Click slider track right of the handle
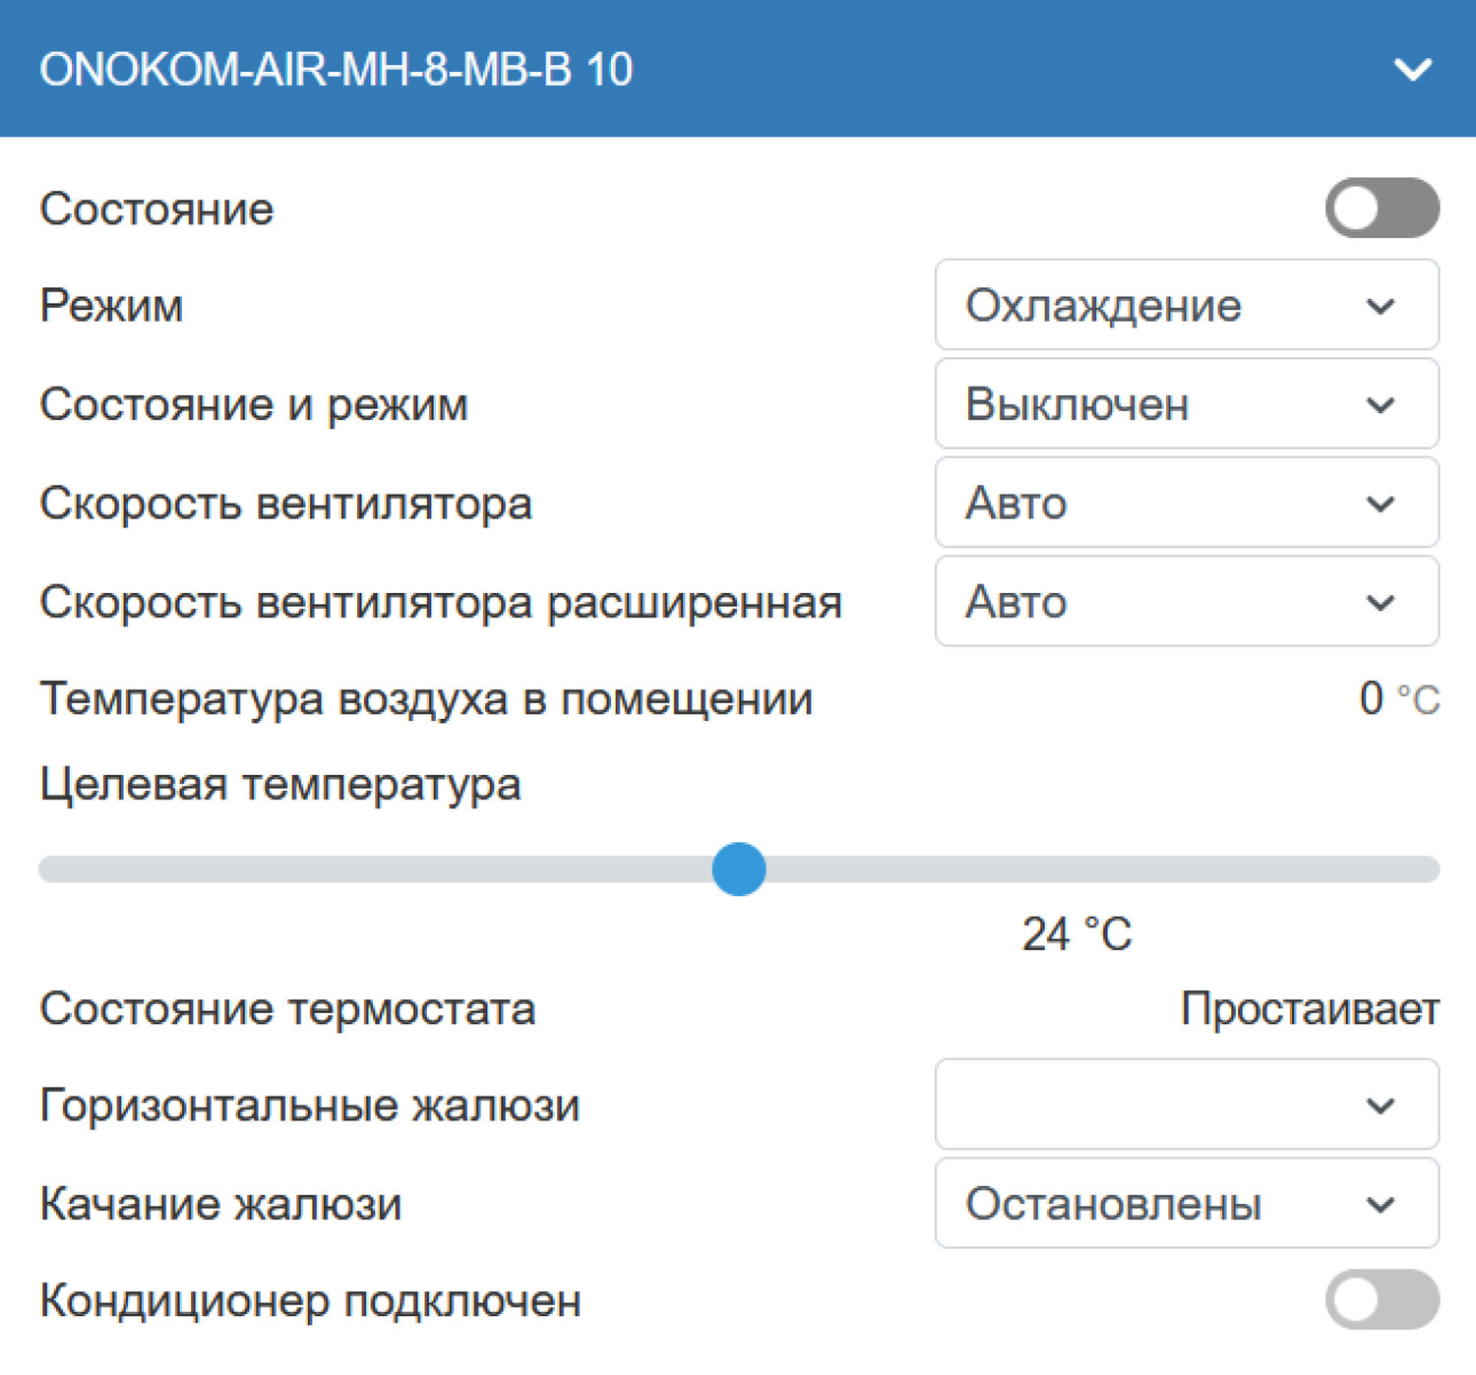1476x1375 pixels. coord(1082,869)
